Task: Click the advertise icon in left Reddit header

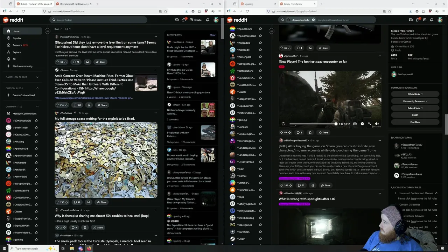Action: [177, 20]
